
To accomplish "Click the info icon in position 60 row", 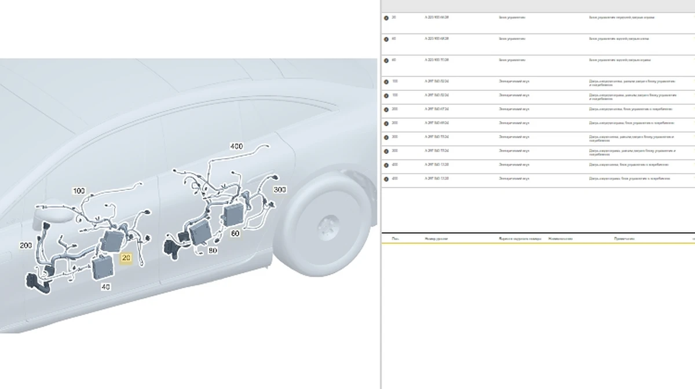I will [386, 60].
